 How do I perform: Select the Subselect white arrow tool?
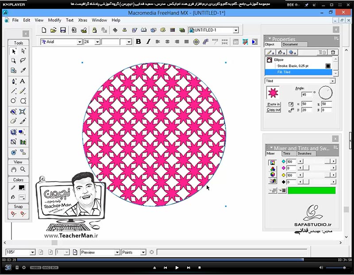point(23,51)
